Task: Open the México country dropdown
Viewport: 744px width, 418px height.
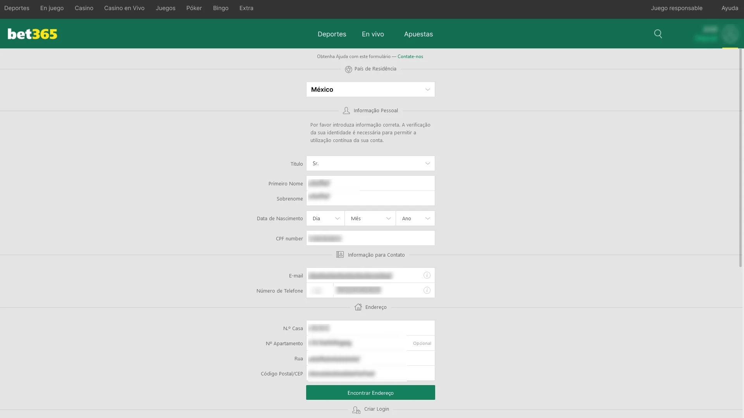Action: pyautogui.click(x=370, y=89)
